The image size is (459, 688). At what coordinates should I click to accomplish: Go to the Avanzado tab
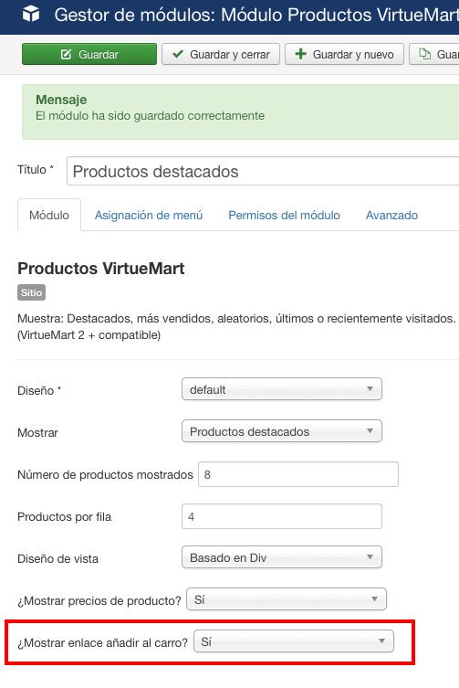[391, 215]
